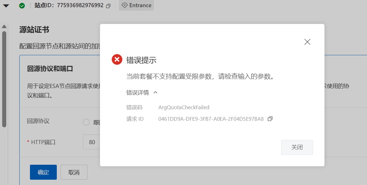367x185 pixels.
Task: Click the request ID value text
Action: click(211, 119)
